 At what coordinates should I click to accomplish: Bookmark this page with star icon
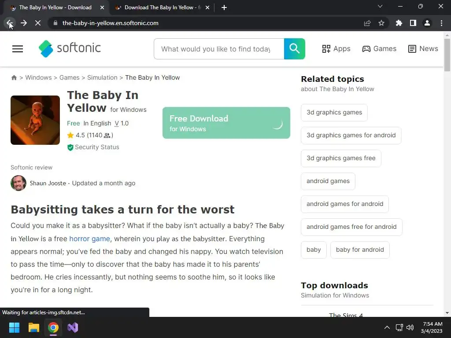(x=381, y=23)
